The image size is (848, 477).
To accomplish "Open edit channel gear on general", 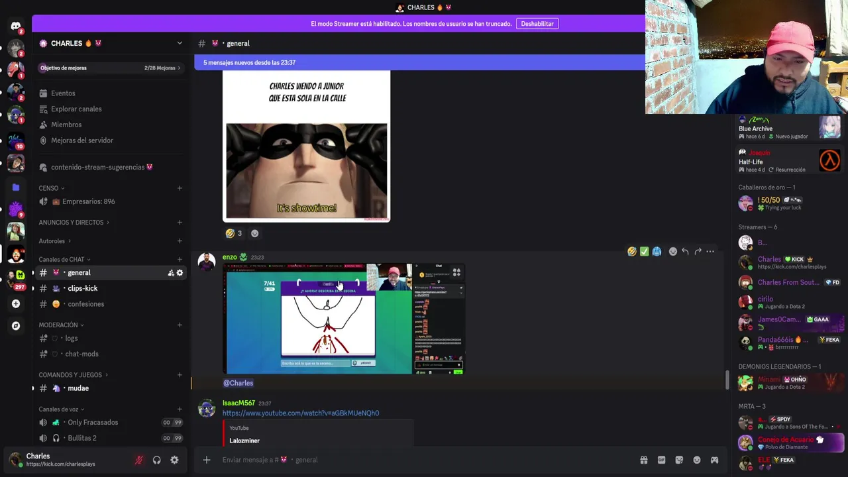I will [x=180, y=273].
